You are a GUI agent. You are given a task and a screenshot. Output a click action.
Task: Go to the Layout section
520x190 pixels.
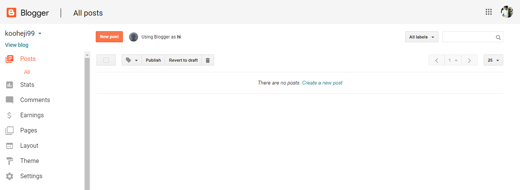coord(29,146)
